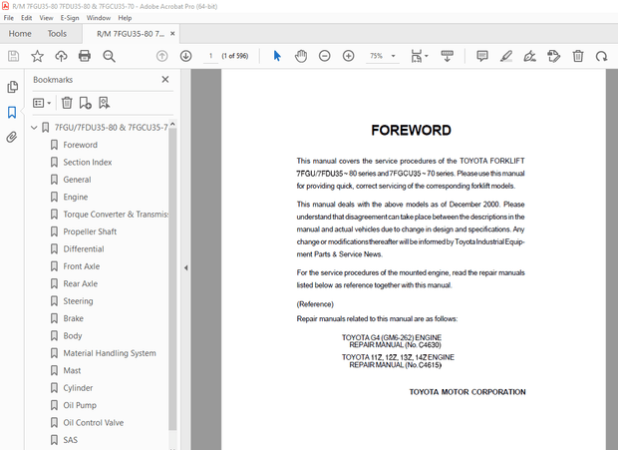Click the page number input field
This screenshot has height=450, width=618.
(211, 56)
